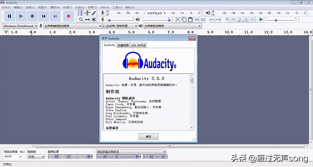
Task: Click the large green Play transport button
Action: point(21,16)
